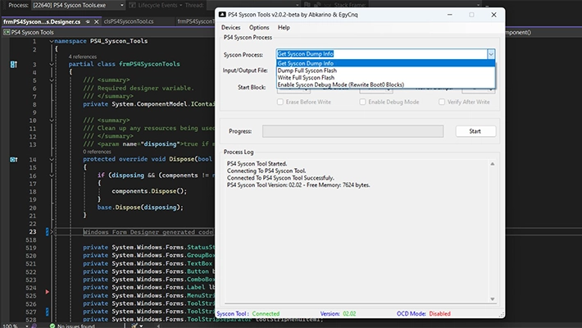Collapse the summary comment at line 10
Image resolution: width=582 pixels, height=328 pixels.
[52, 121]
